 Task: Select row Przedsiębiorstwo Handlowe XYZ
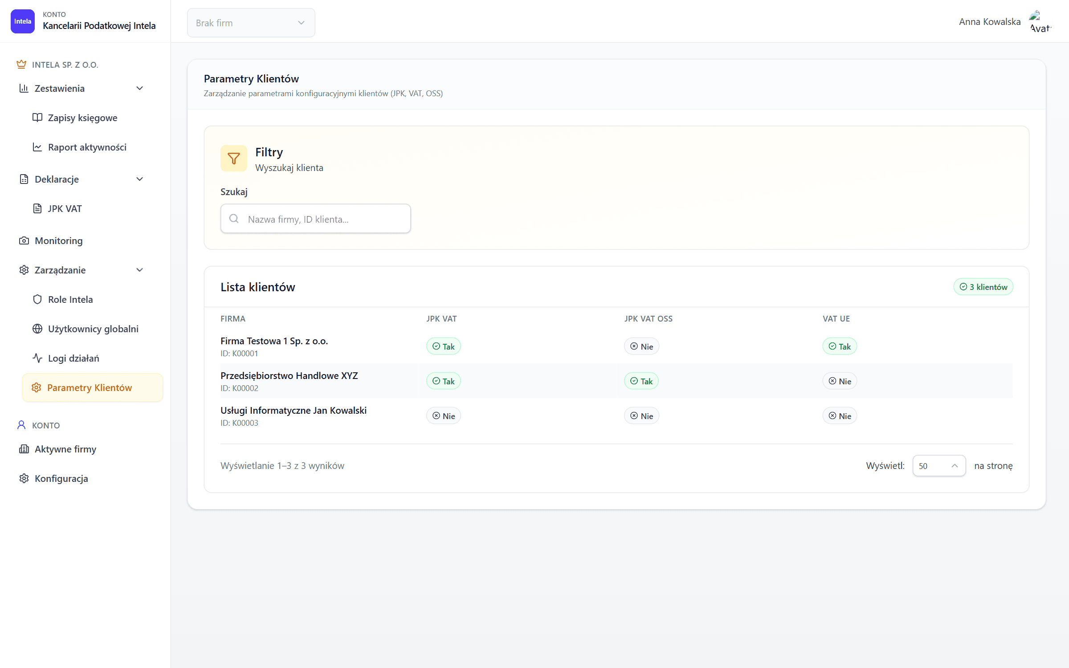coord(616,381)
